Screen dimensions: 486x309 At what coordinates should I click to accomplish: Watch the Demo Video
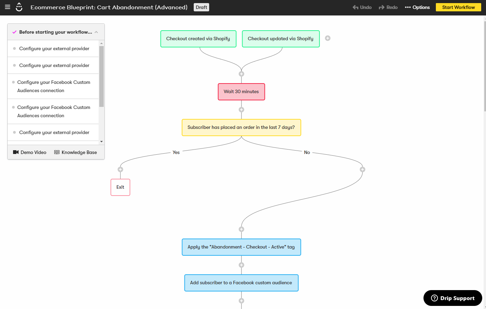[30, 152]
